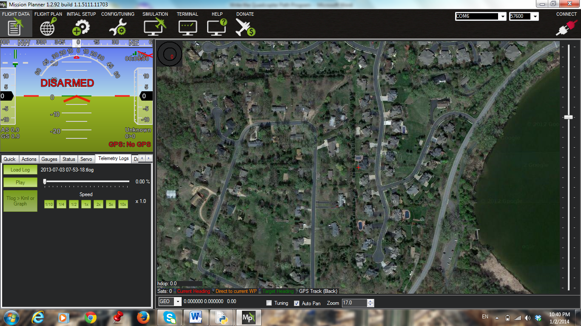This screenshot has width=581, height=326.
Task: Switch to the Telemetry Logs tab
Action: click(x=113, y=158)
